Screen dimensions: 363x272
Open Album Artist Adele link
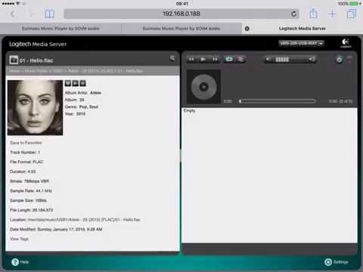click(x=95, y=93)
